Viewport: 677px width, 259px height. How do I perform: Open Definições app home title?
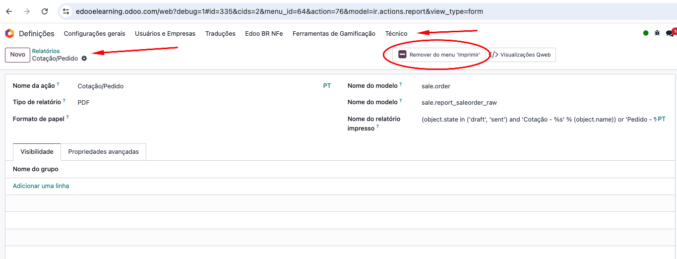(37, 34)
